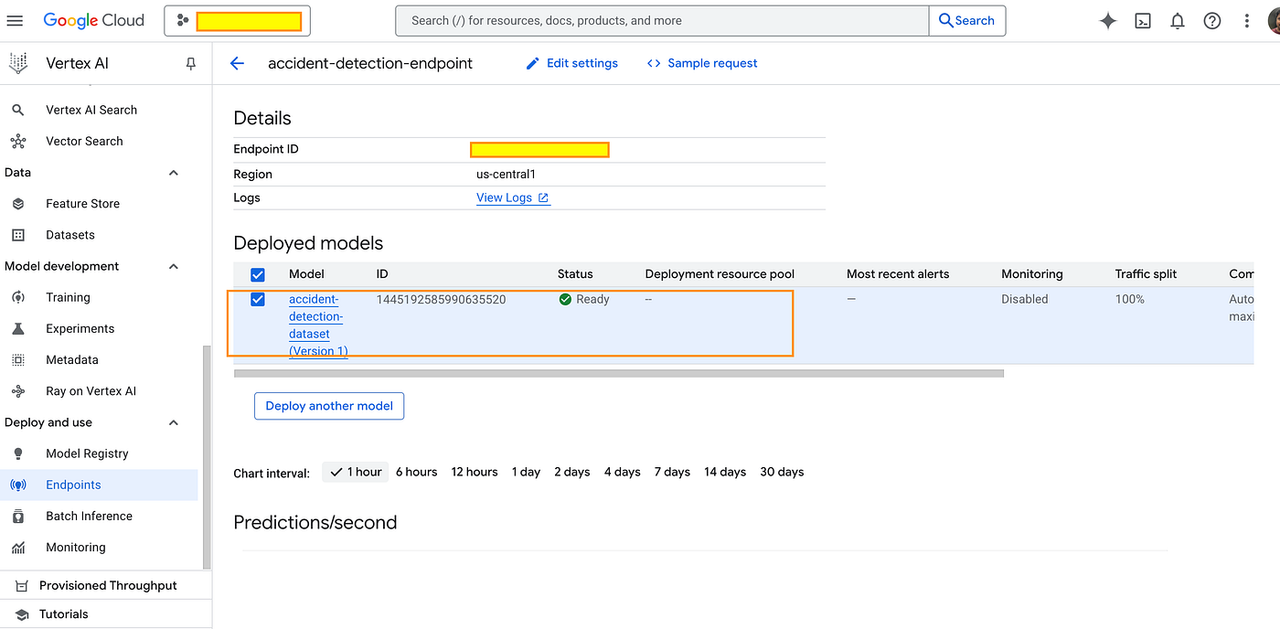
Task: Select the 2 days chart interval
Action: [x=572, y=472]
